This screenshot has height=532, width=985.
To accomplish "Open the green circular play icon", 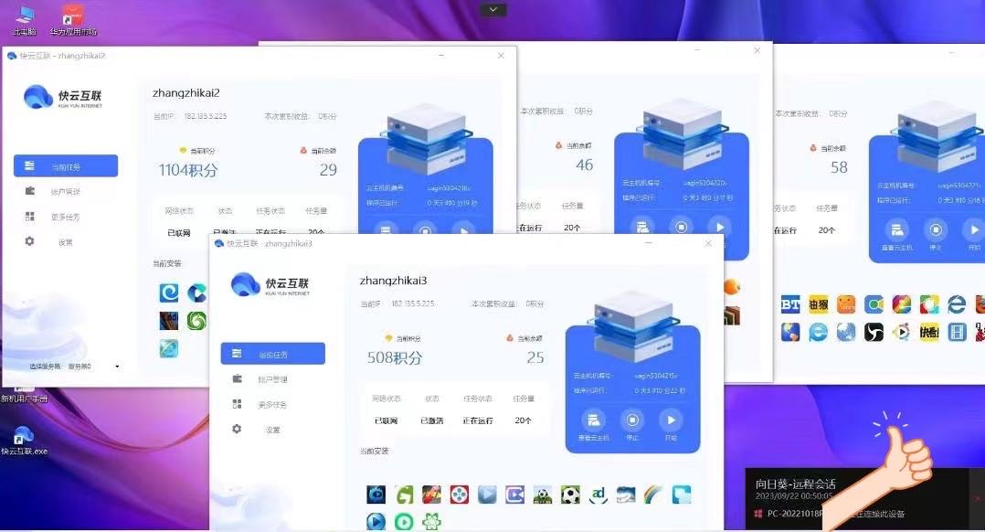I will [x=404, y=521].
